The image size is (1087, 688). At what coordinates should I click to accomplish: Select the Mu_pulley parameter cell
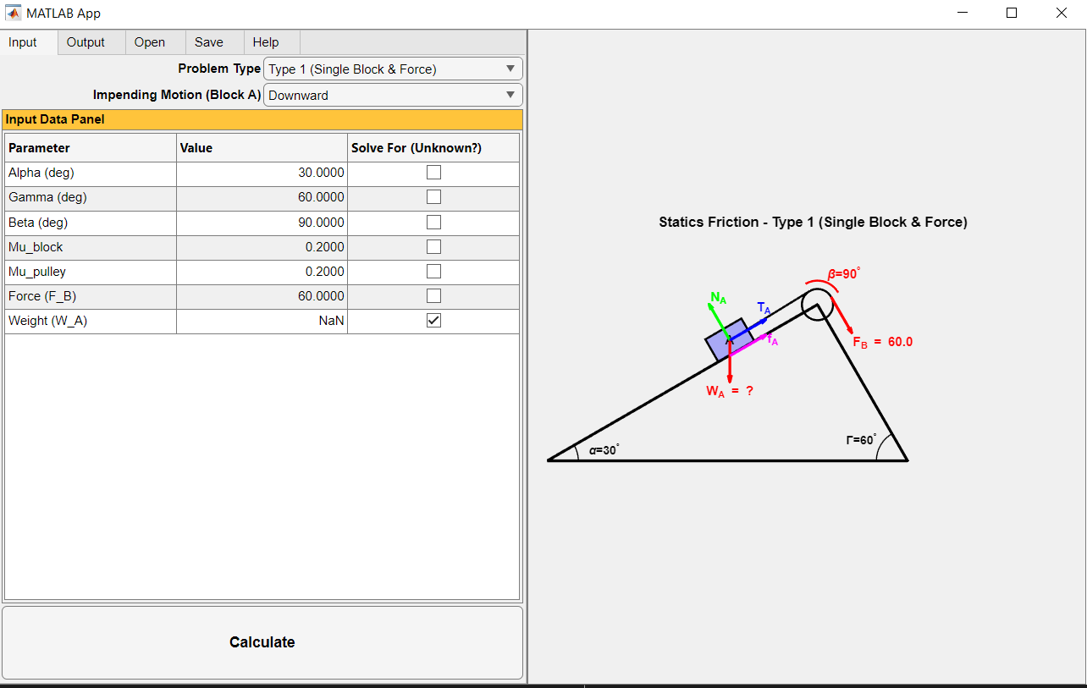91,272
